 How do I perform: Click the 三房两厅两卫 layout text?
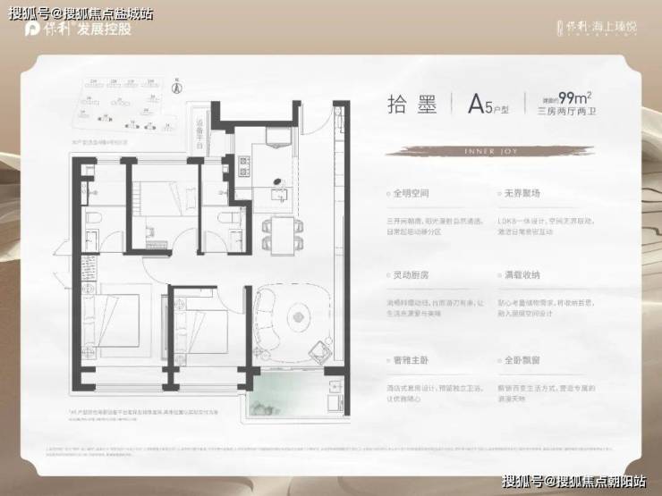(566, 112)
